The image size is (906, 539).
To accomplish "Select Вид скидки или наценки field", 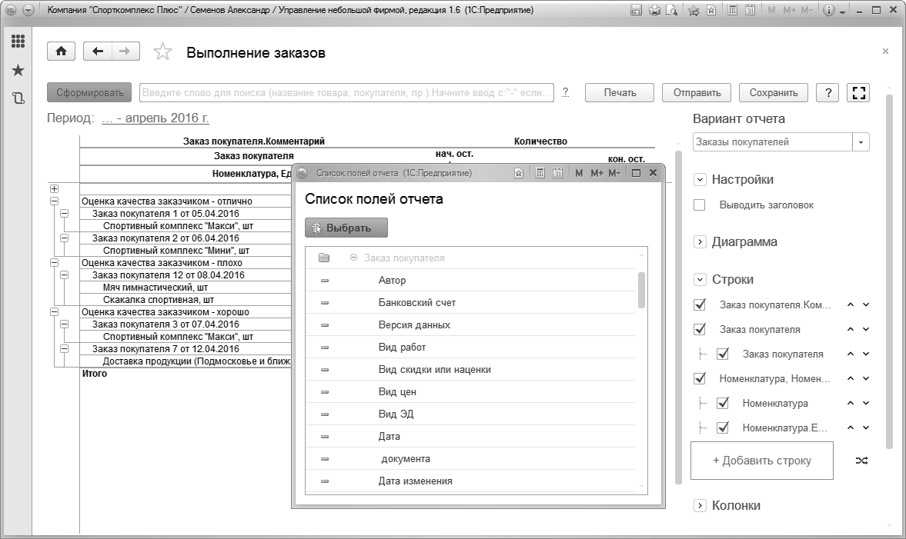I will (x=470, y=369).
